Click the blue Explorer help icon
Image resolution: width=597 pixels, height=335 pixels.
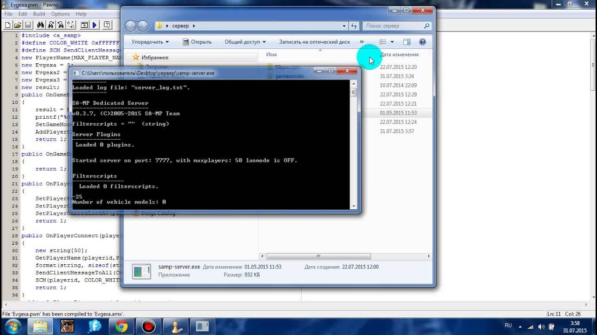pos(423,42)
